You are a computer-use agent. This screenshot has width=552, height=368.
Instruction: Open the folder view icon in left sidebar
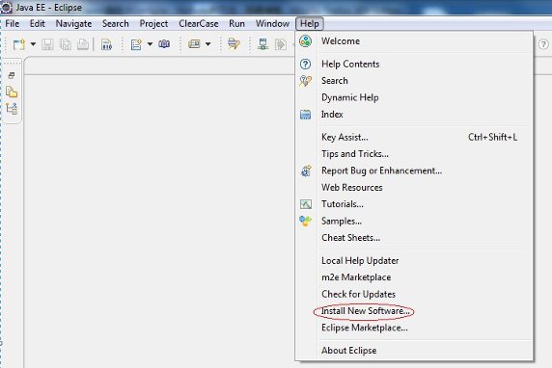pos(12,92)
